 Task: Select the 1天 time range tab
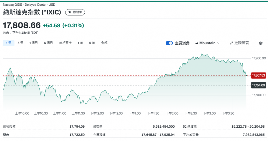(9, 43)
